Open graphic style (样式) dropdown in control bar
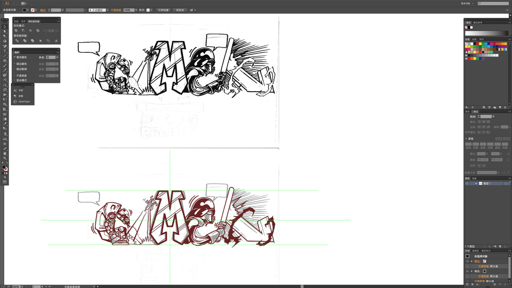Image resolution: width=512 pixels, height=288 pixels. click(152, 10)
